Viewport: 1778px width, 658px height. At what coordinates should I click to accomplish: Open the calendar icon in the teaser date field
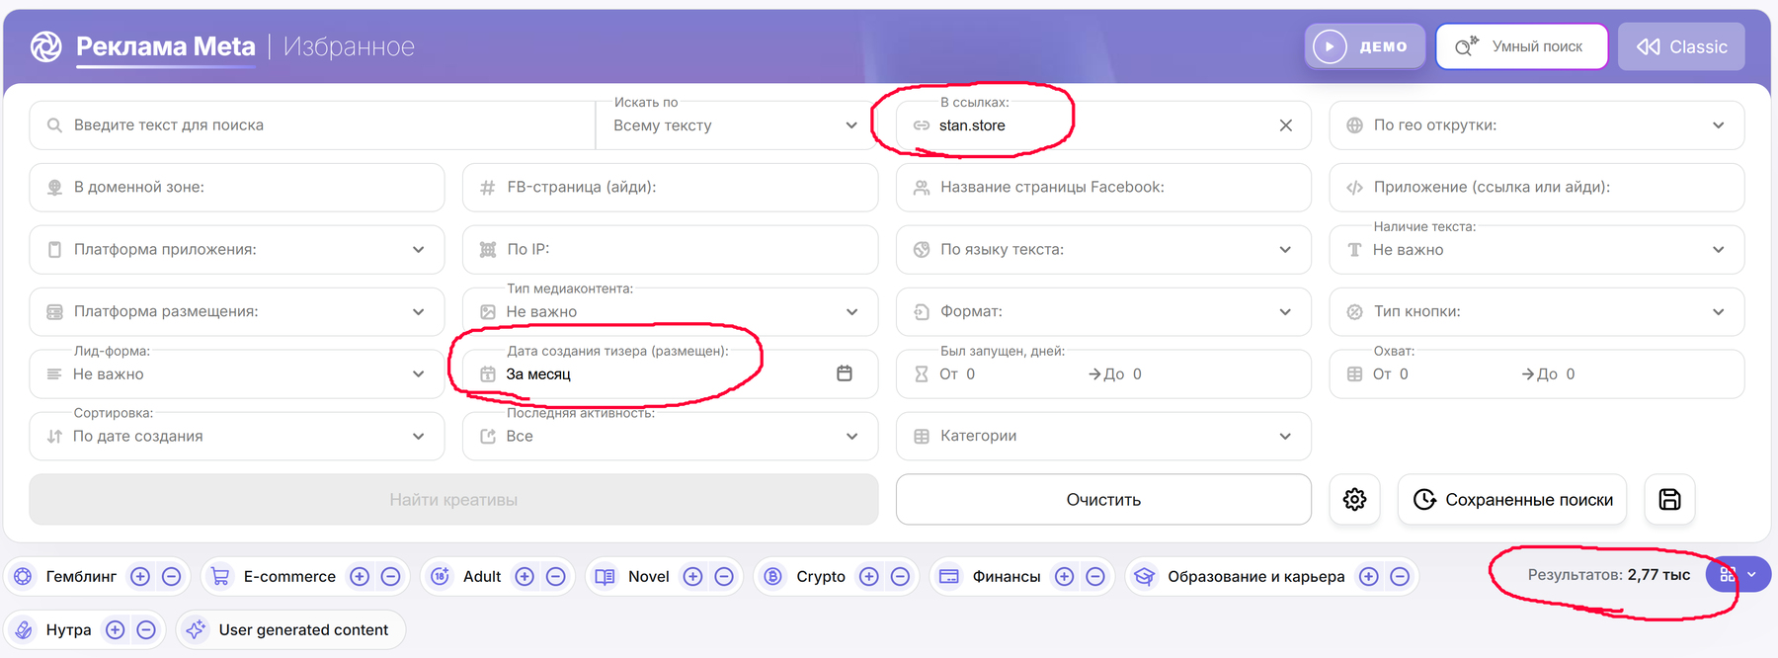pyautogui.click(x=845, y=373)
